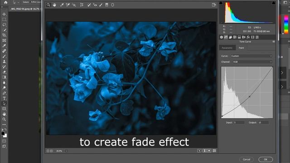The width and height of the screenshot is (290, 163).
Task: Select the Camera Raw Zoom tool
Action: 48,5
